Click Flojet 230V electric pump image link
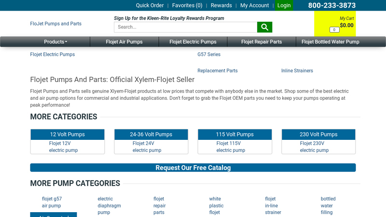 (314, 147)
